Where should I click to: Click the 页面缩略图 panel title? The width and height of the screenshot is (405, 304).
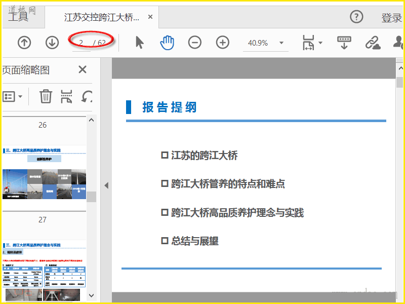point(26,70)
